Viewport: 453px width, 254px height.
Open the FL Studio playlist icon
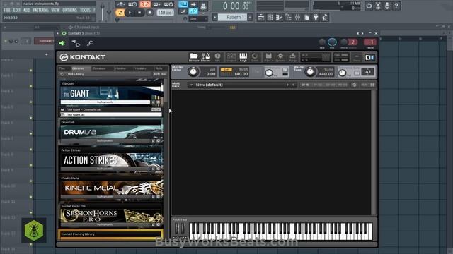tap(261, 18)
